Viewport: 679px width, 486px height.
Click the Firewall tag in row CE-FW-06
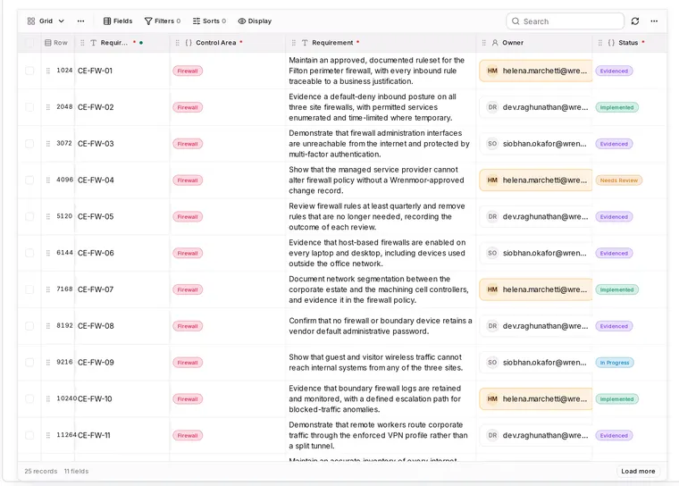tap(188, 253)
